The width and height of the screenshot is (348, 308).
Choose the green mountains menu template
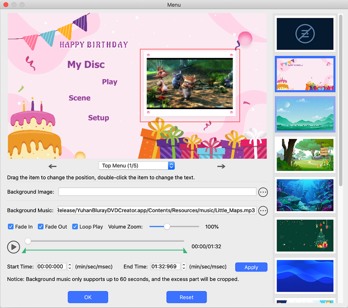pos(305,114)
